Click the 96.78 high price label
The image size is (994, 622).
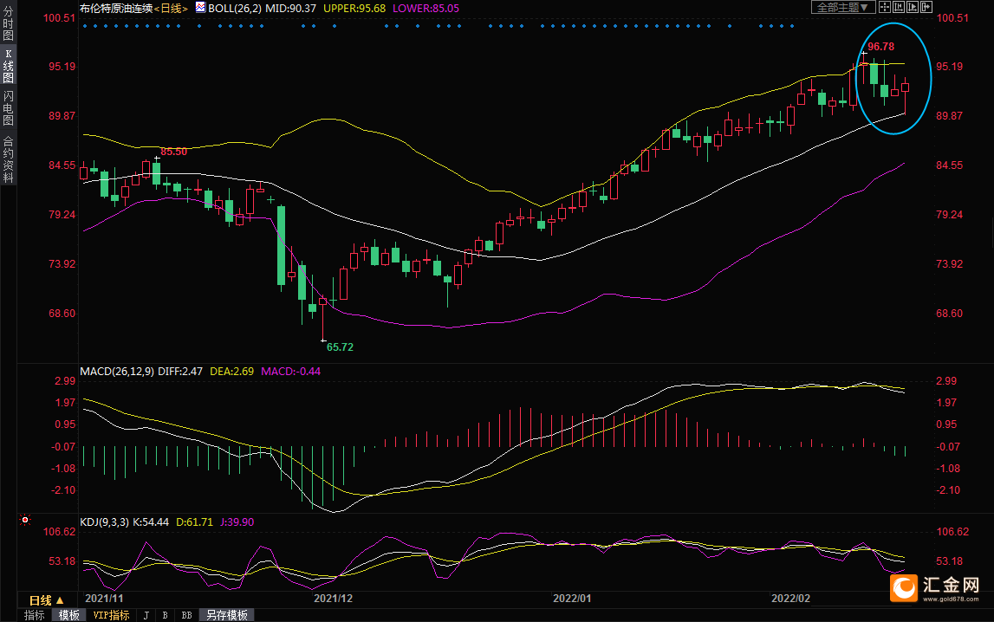point(881,46)
